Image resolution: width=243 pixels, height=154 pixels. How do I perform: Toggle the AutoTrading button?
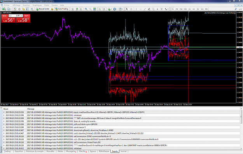pyautogui.click(x=62, y=9)
